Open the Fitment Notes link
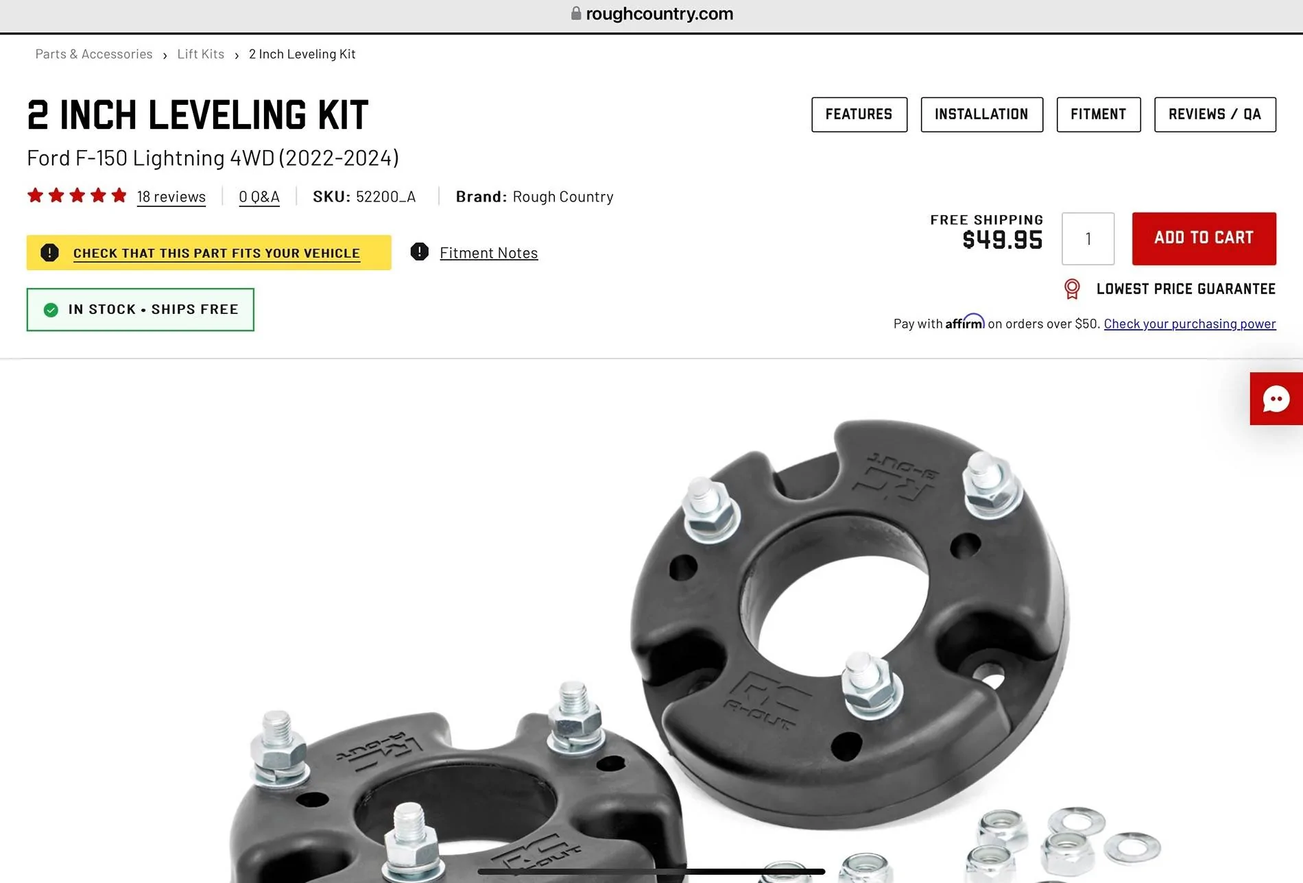 pyautogui.click(x=489, y=253)
